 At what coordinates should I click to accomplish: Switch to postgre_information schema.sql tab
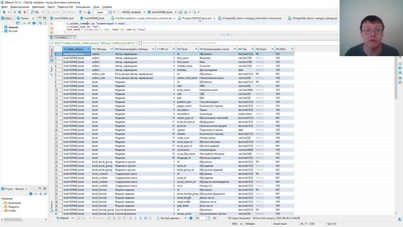tap(251, 18)
